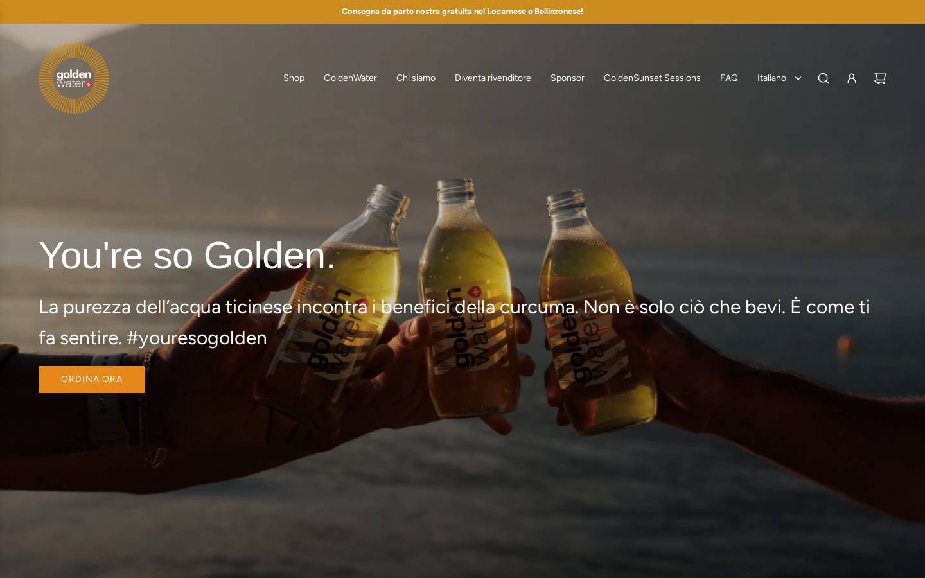This screenshot has width=925, height=578.
Task: Open the shopping cart icon
Action: point(879,78)
